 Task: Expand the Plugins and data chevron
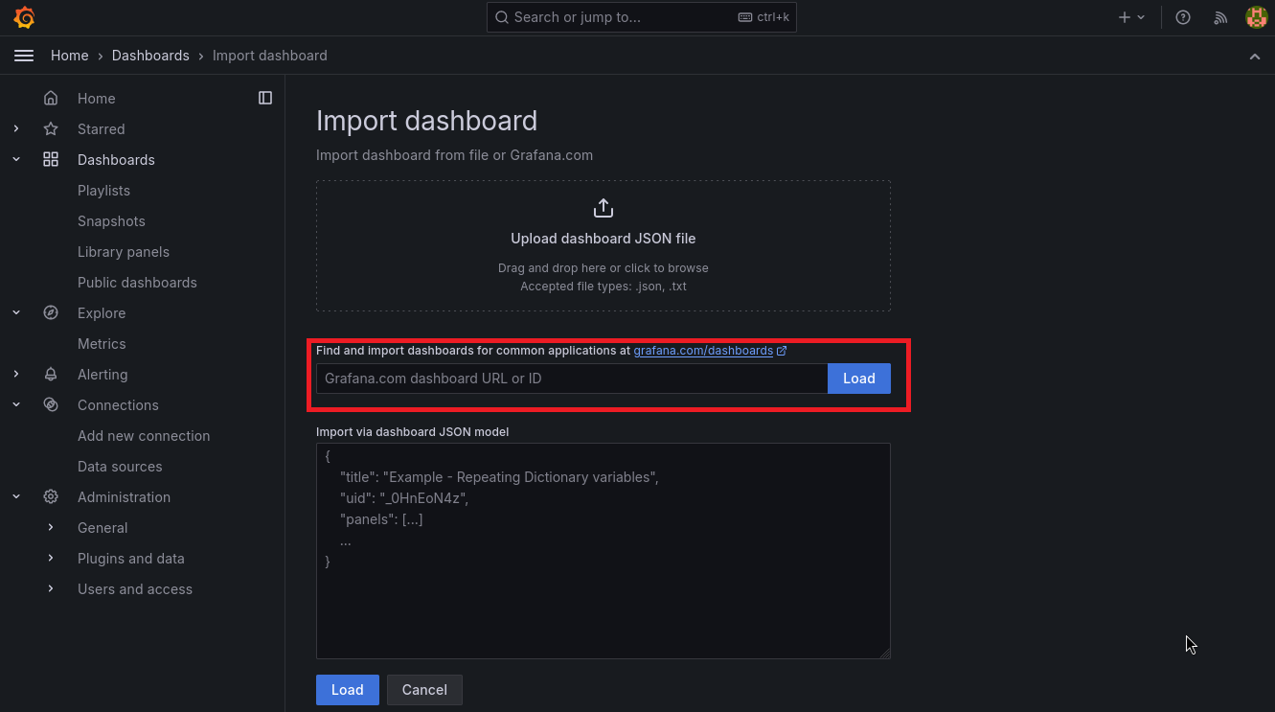(x=51, y=558)
